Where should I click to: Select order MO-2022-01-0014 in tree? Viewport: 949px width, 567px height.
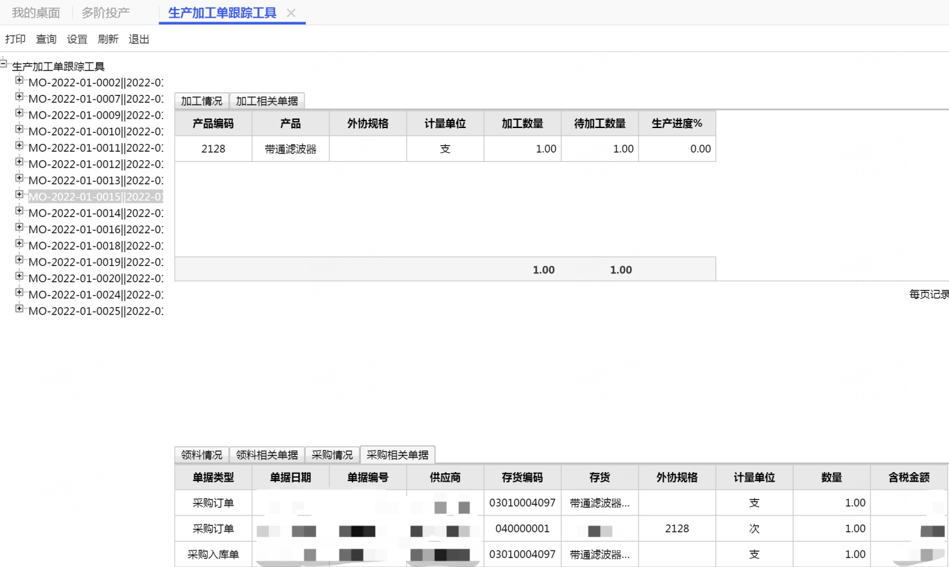coord(96,213)
